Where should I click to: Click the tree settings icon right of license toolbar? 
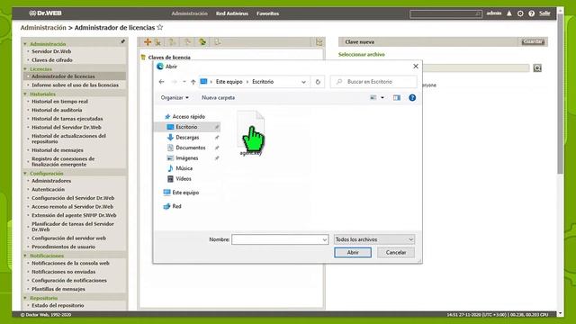(x=319, y=42)
